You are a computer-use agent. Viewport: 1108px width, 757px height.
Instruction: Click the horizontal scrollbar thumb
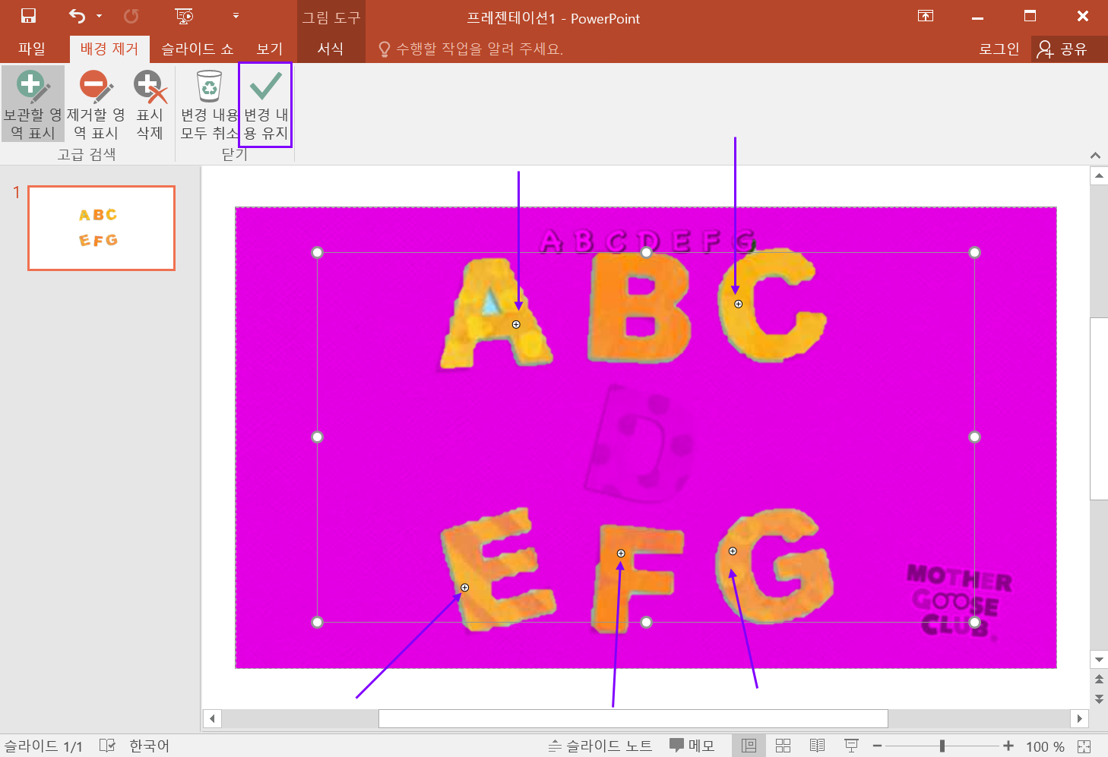[633, 718]
